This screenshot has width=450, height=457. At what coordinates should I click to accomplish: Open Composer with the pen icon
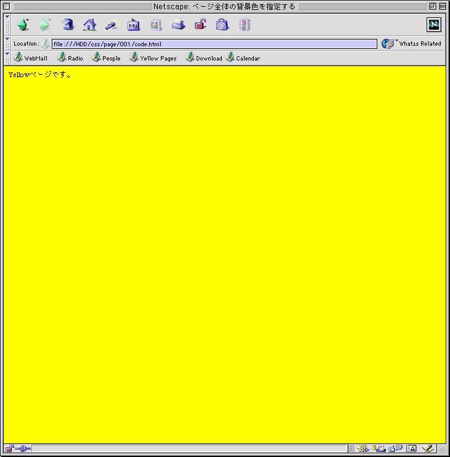[428, 448]
